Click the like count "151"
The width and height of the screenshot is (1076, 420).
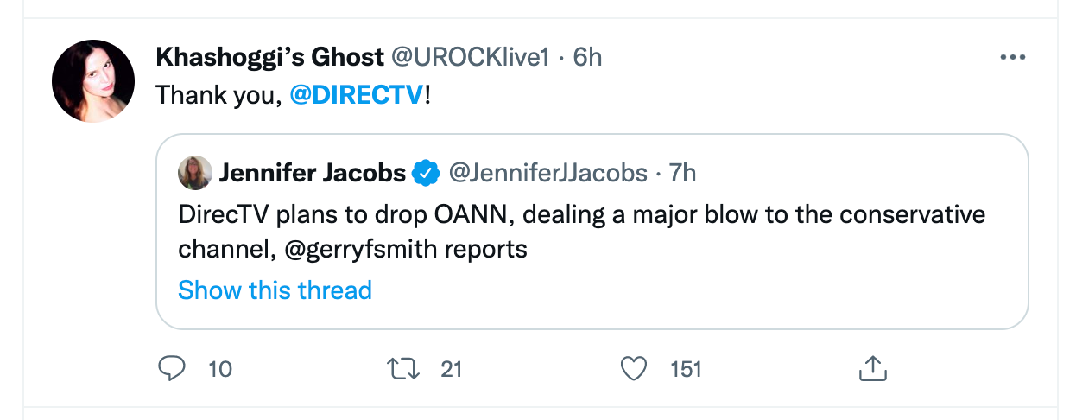(x=686, y=369)
